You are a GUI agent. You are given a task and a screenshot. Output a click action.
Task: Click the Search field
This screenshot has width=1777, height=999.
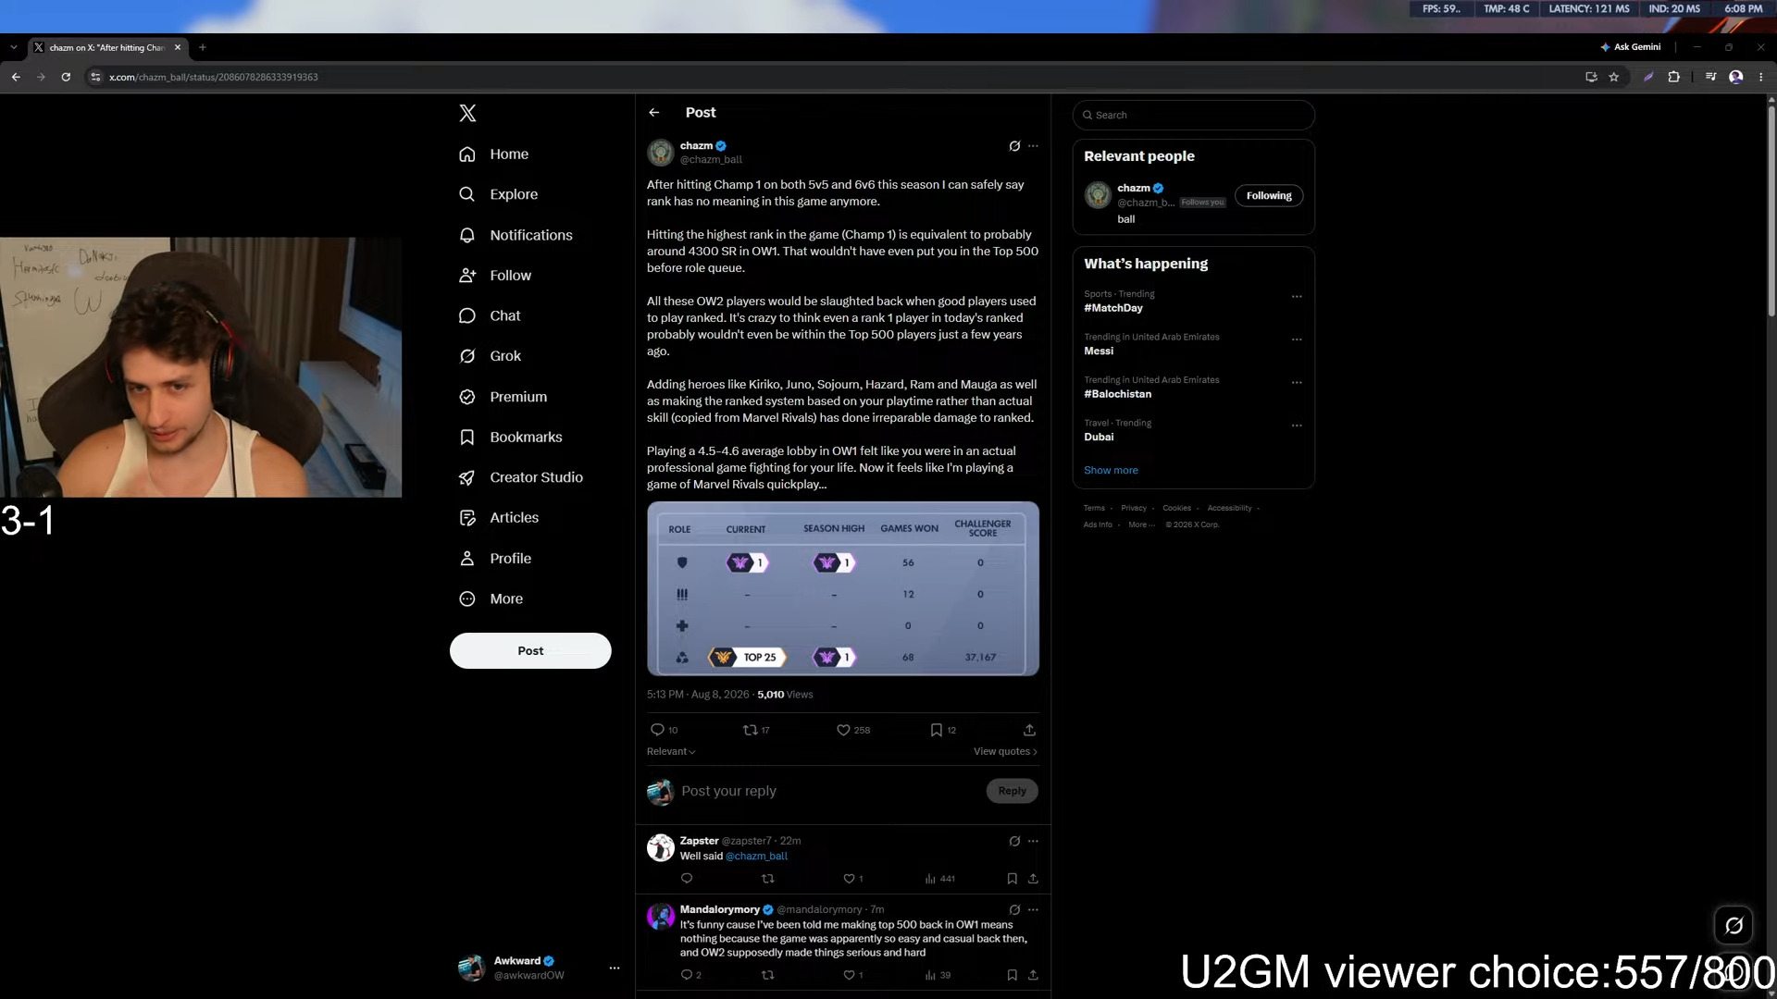(1193, 116)
